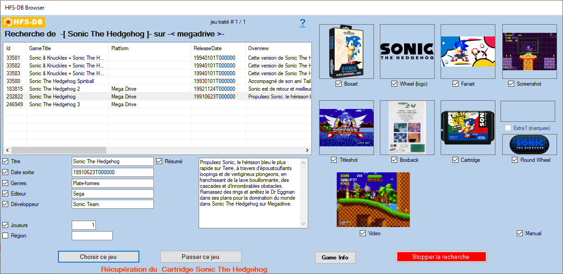
Task: Click the HFS-DB logo icon
Action: coord(24,22)
